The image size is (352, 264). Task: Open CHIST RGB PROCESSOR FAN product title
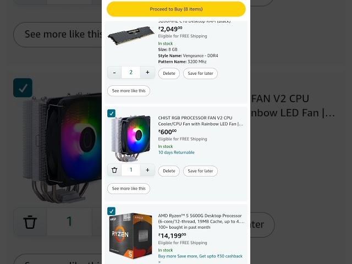(x=200, y=121)
